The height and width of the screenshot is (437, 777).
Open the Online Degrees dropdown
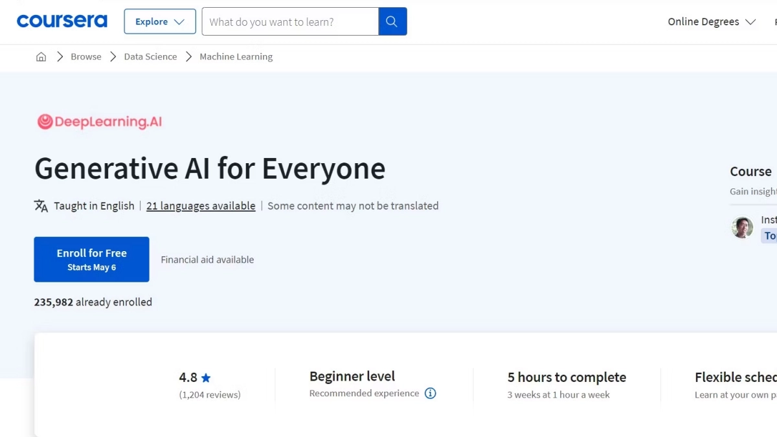tap(711, 21)
